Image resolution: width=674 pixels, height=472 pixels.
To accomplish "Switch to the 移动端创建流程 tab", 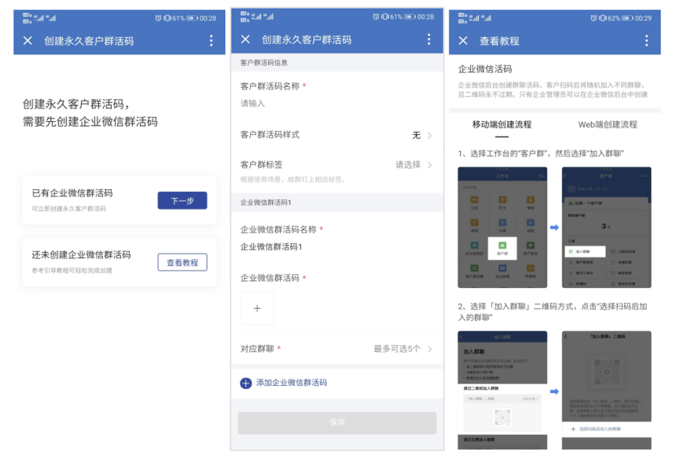I will point(501,124).
